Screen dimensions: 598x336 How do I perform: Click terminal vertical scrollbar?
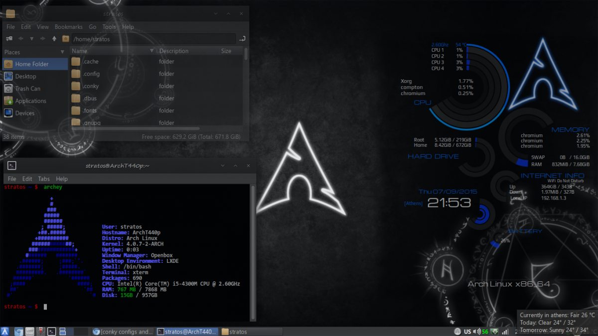point(253,252)
